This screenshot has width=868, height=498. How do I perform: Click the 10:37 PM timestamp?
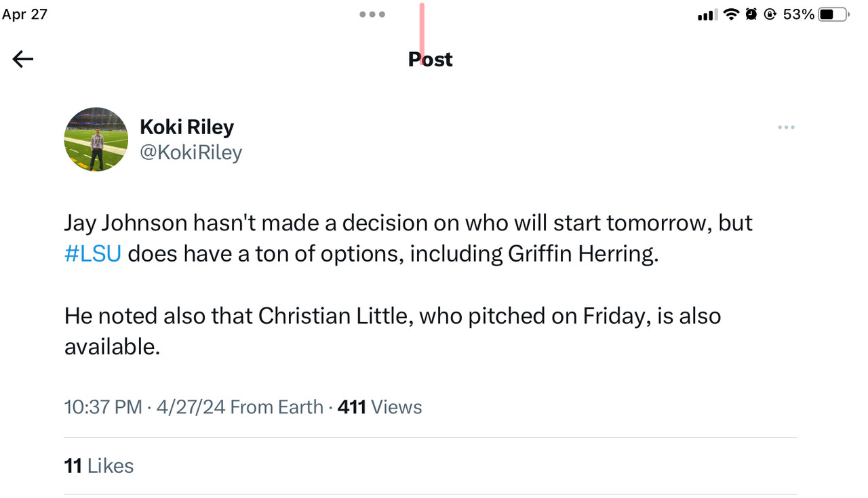coord(103,407)
